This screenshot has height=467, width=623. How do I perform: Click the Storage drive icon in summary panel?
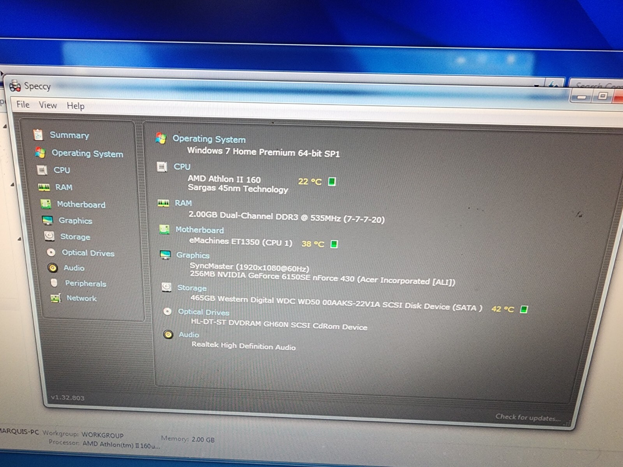click(x=167, y=287)
